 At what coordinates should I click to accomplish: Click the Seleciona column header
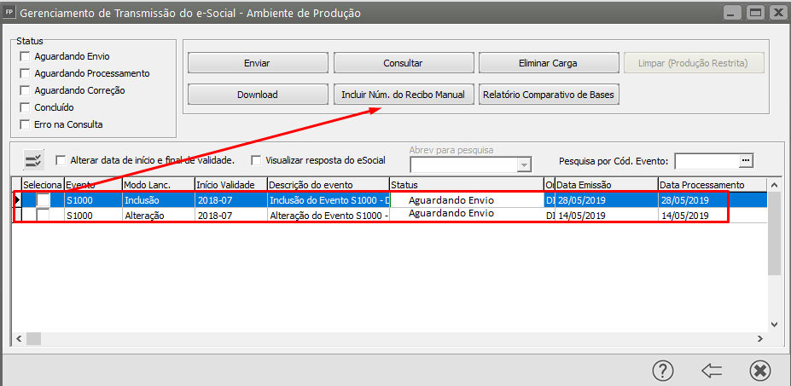tap(43, 184)
